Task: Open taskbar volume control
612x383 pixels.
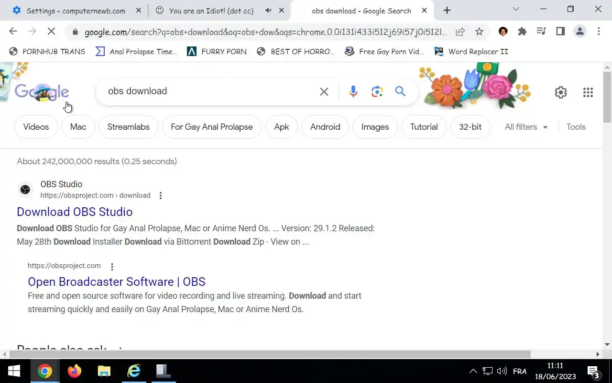Action: pos(502,371)
